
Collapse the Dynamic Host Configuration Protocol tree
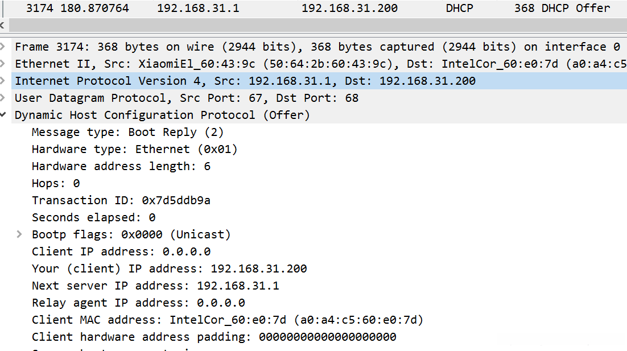(4, 115)
